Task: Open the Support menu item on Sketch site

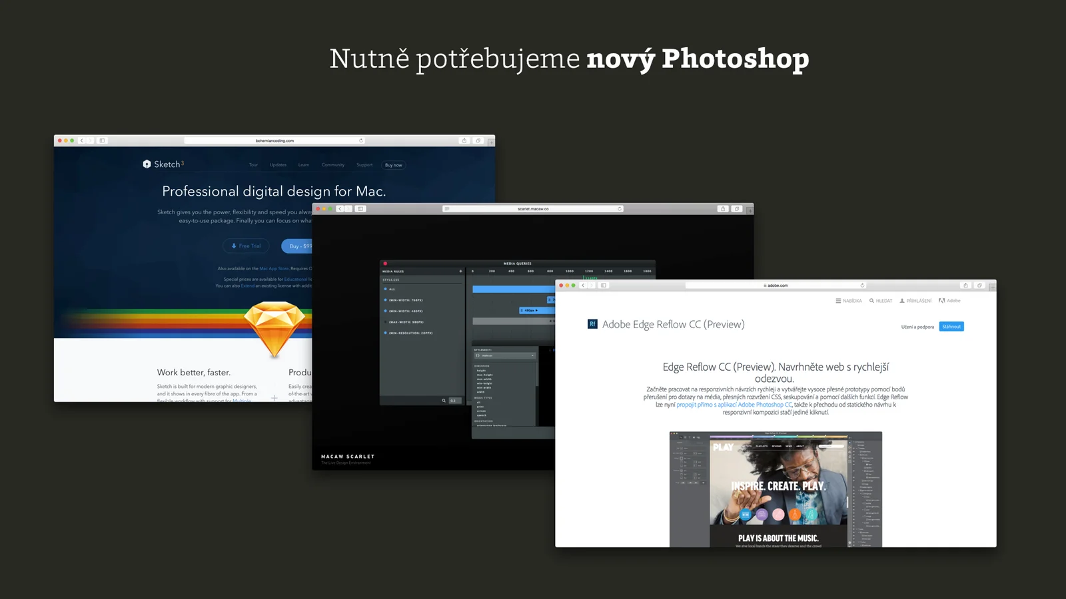Action: point(364,165)
